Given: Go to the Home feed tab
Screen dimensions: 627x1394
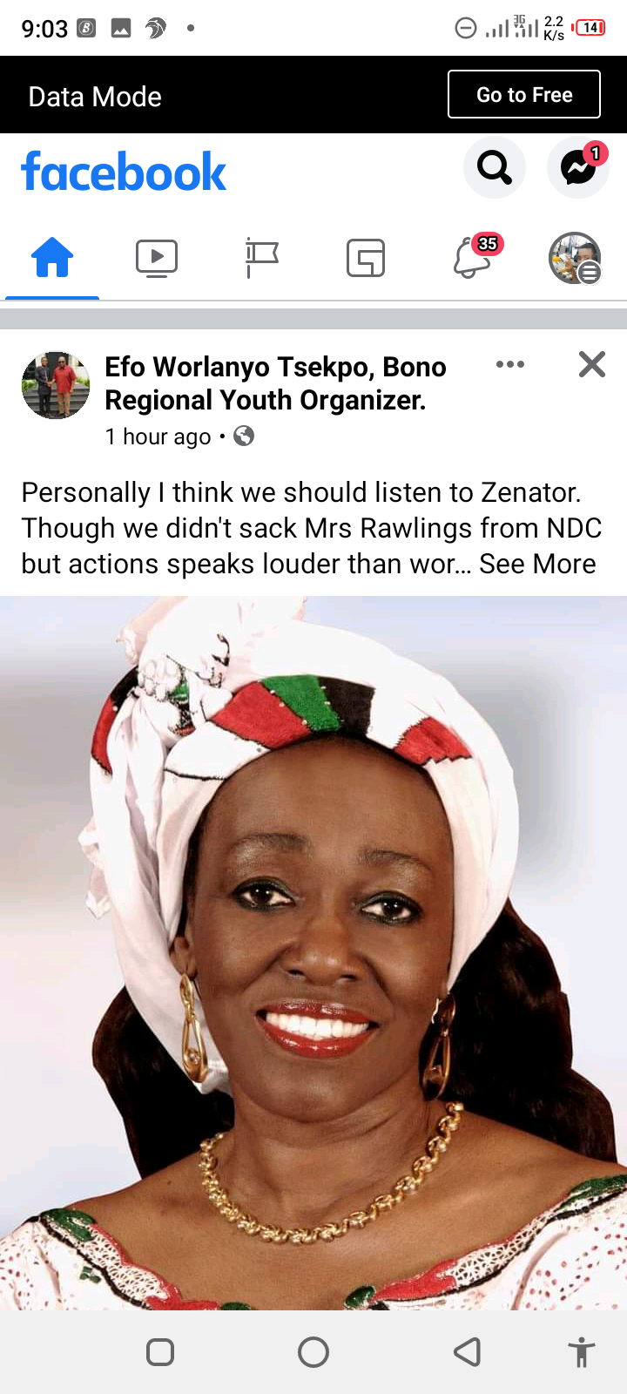Looking at the screenshot, I should (x=52, y=258).
